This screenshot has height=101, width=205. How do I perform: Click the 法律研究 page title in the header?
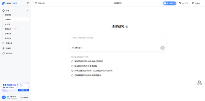(118, 3)
